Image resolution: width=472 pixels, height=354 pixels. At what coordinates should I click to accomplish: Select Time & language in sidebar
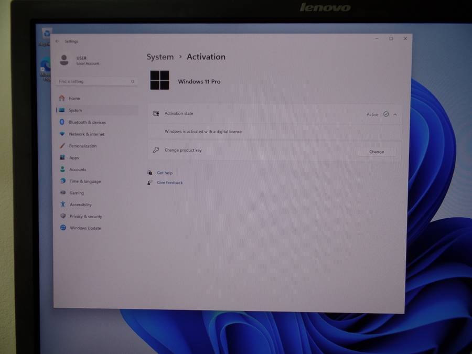85,181
